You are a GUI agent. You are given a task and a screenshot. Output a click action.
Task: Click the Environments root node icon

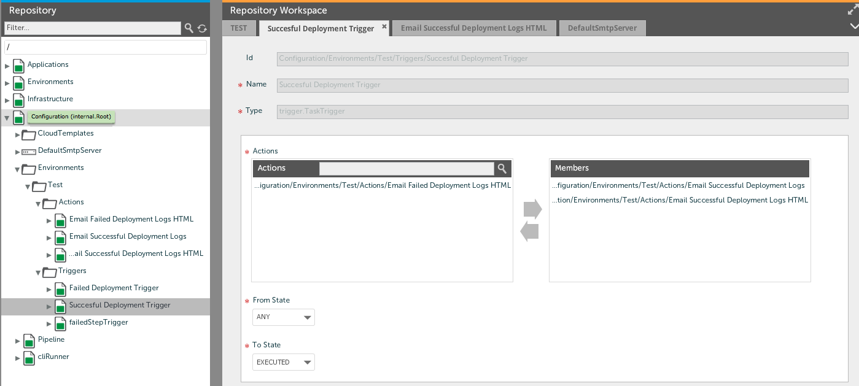[x=18, y=82]
